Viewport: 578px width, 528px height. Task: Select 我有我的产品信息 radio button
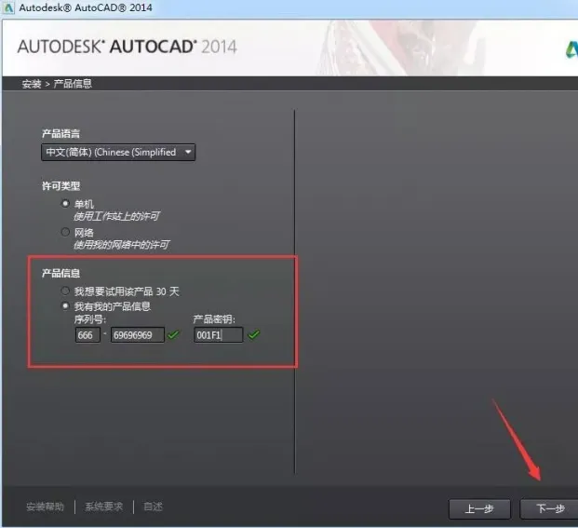click(65, 305)
